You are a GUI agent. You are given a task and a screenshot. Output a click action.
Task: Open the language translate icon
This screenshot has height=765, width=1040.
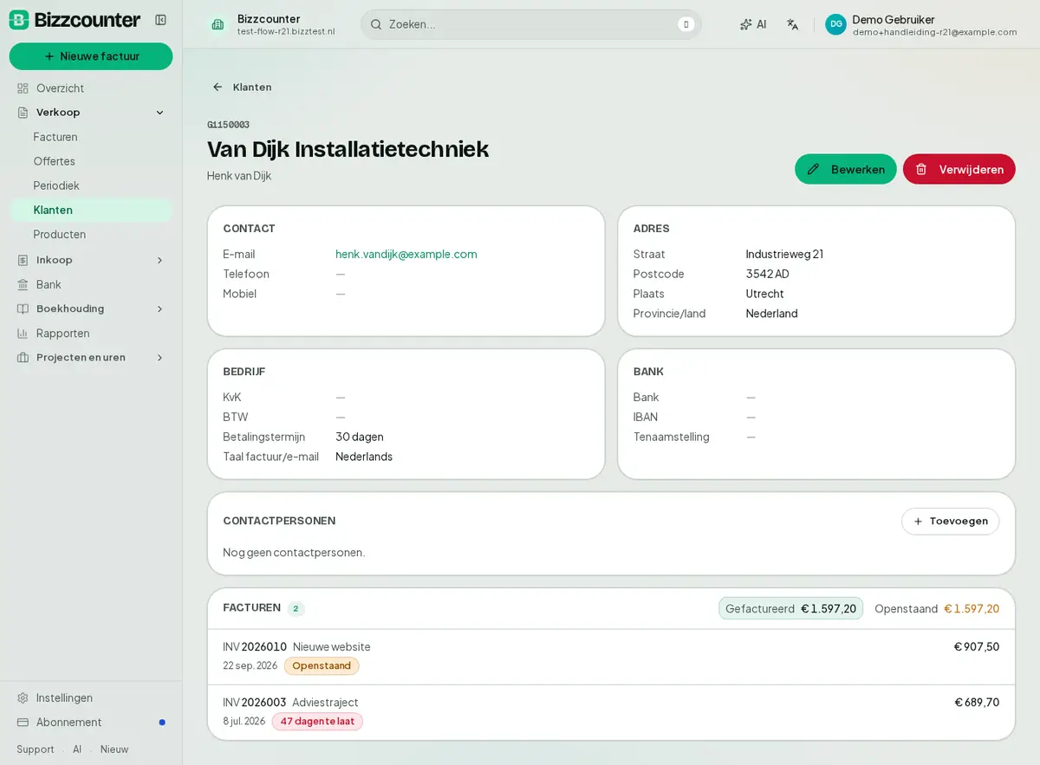pyautogui.click(x=792, y=24)
